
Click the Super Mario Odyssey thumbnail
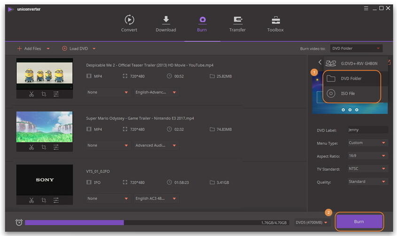45,126
